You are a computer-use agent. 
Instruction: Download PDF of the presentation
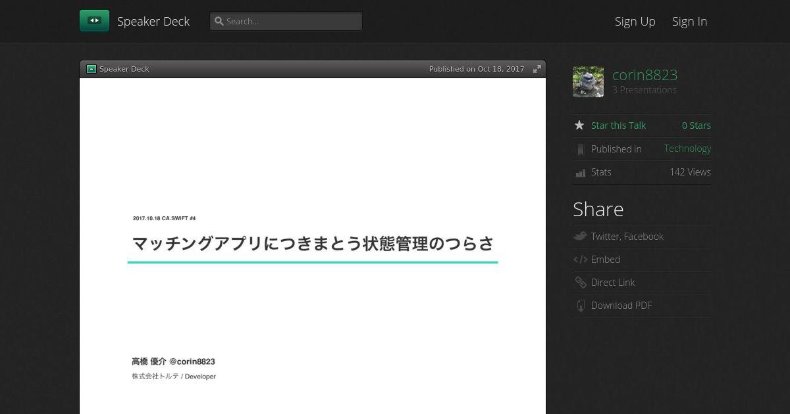coord(621,306)
